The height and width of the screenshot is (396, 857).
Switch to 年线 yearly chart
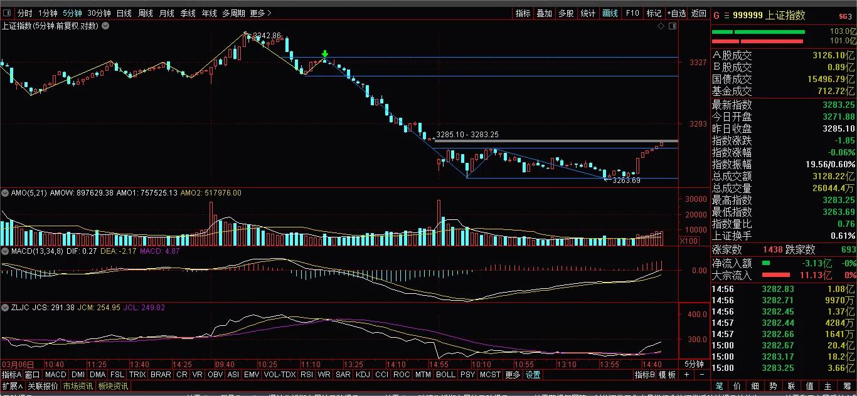(x=209, y=13)
